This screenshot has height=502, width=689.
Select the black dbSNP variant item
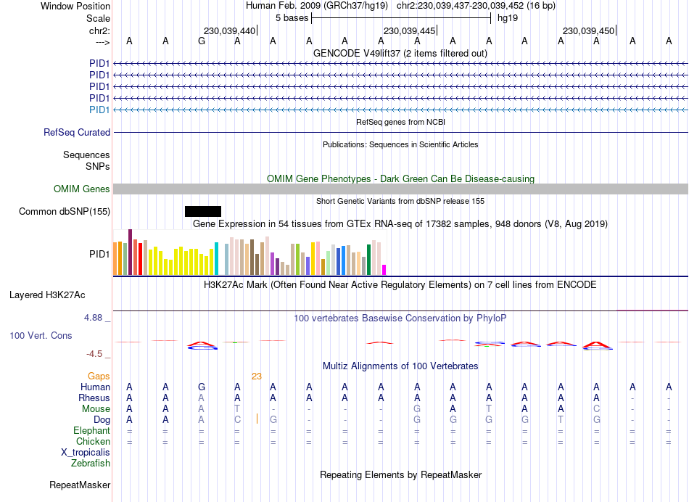tap(203, 211)
